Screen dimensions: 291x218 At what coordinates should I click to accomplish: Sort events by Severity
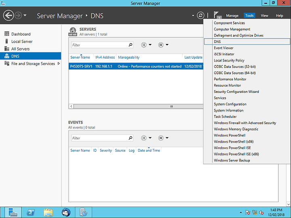coord(106,150)
